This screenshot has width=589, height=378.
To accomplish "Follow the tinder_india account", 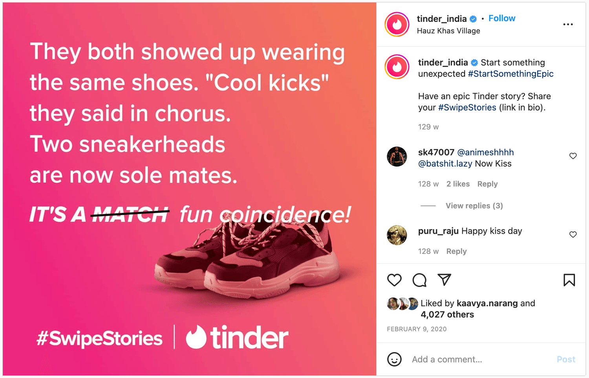I will [501, 18].
